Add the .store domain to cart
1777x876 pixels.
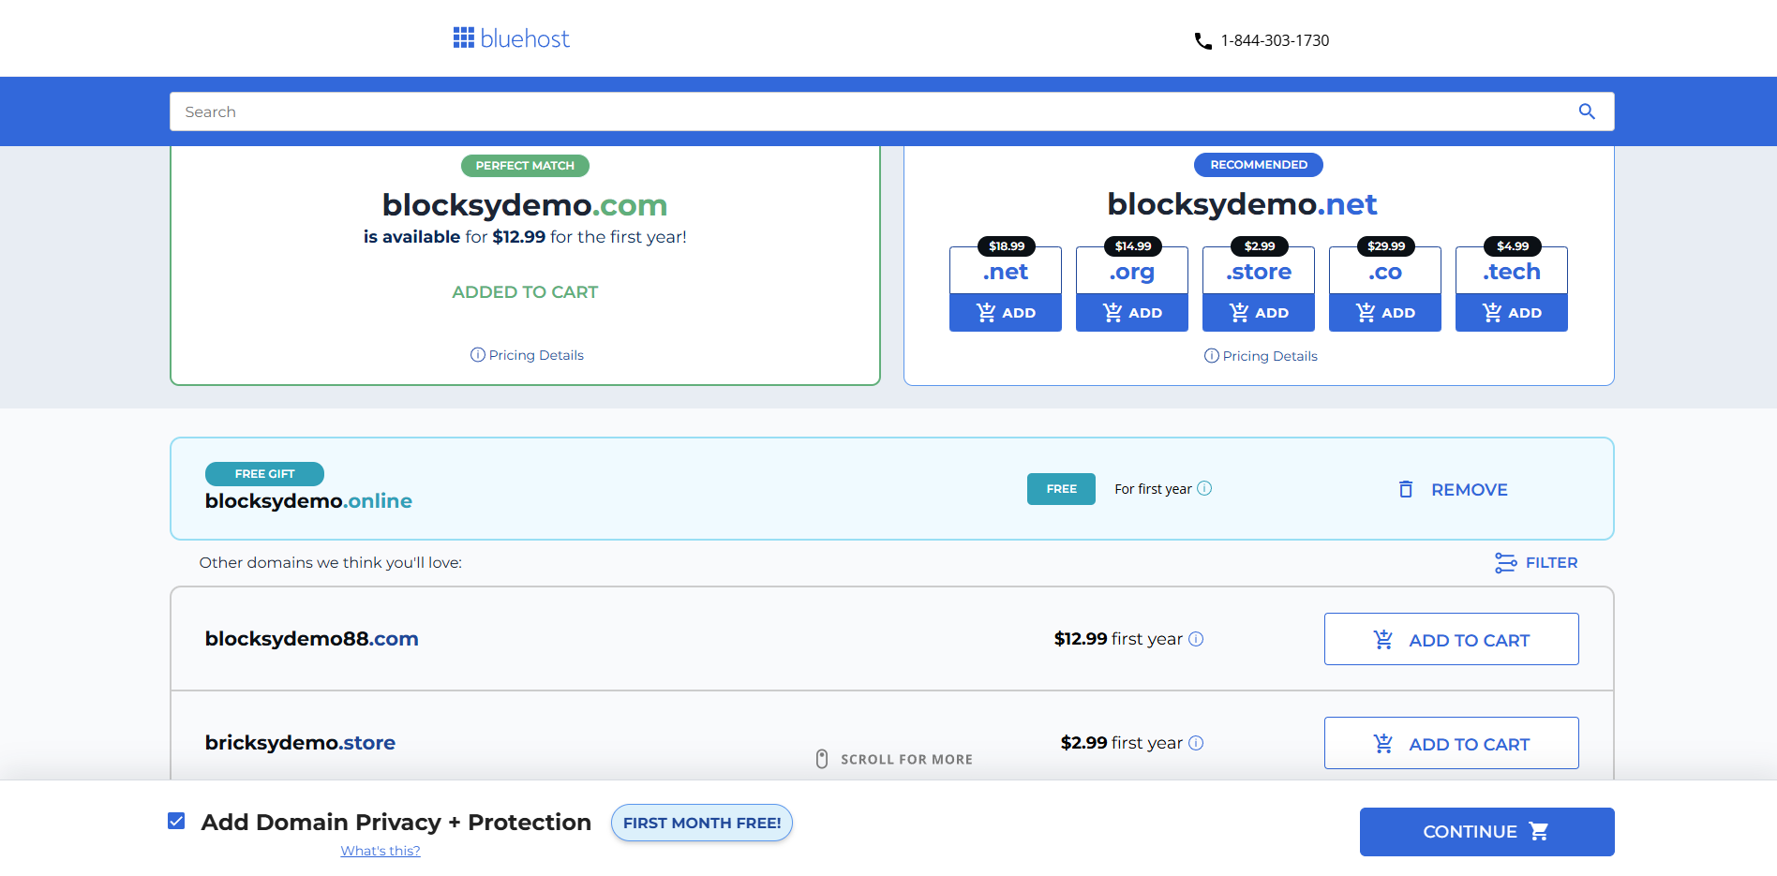pyautogui.click(x=1259, y=313)
